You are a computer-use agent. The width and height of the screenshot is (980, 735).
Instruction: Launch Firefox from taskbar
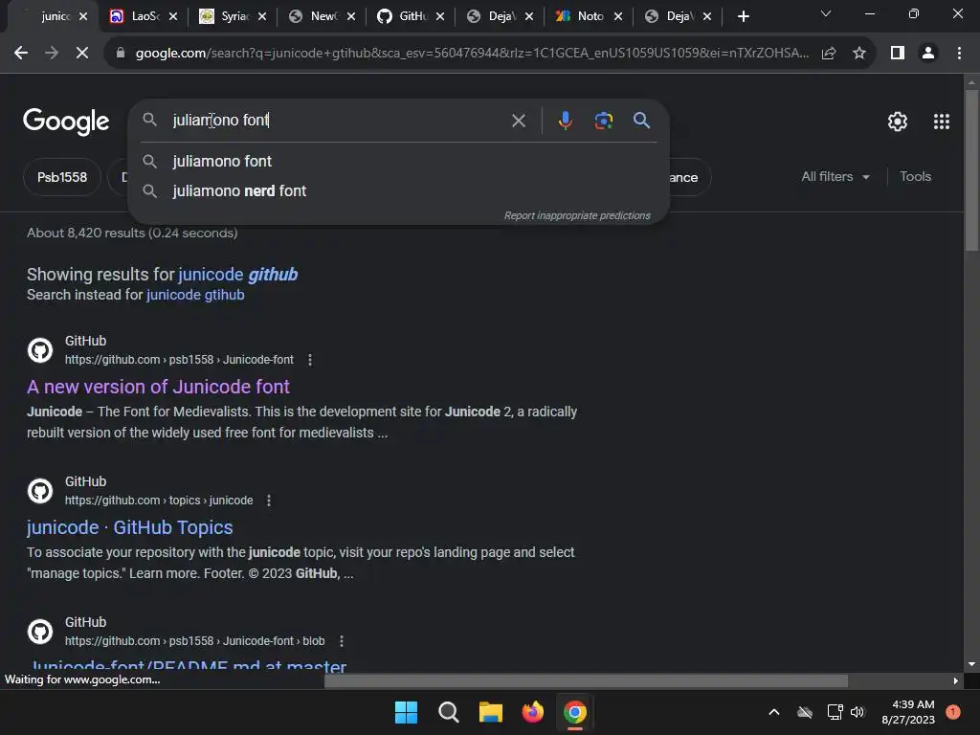pyautogui.click(x=532, y=712)
